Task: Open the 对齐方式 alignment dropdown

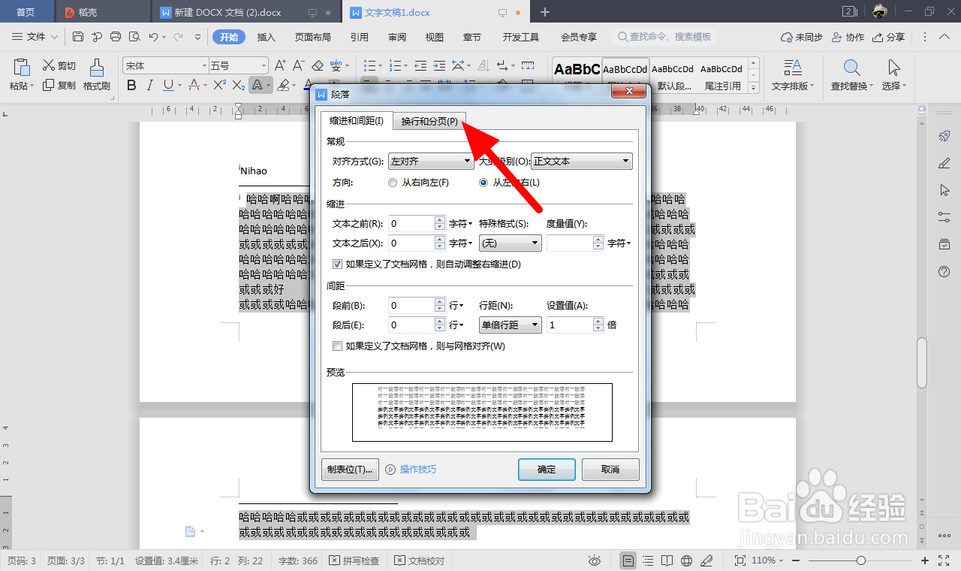Action: 431,161
